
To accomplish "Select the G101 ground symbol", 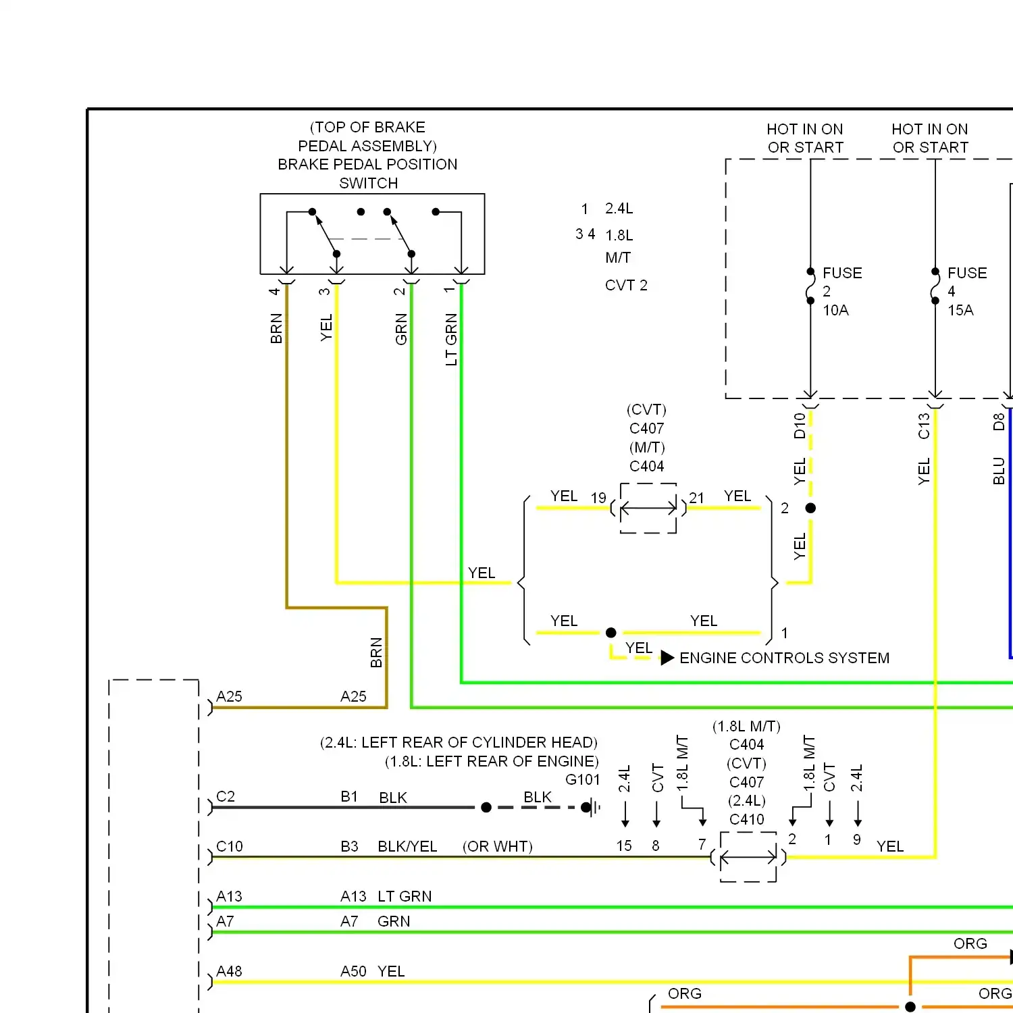I will (x=590, y=807).
